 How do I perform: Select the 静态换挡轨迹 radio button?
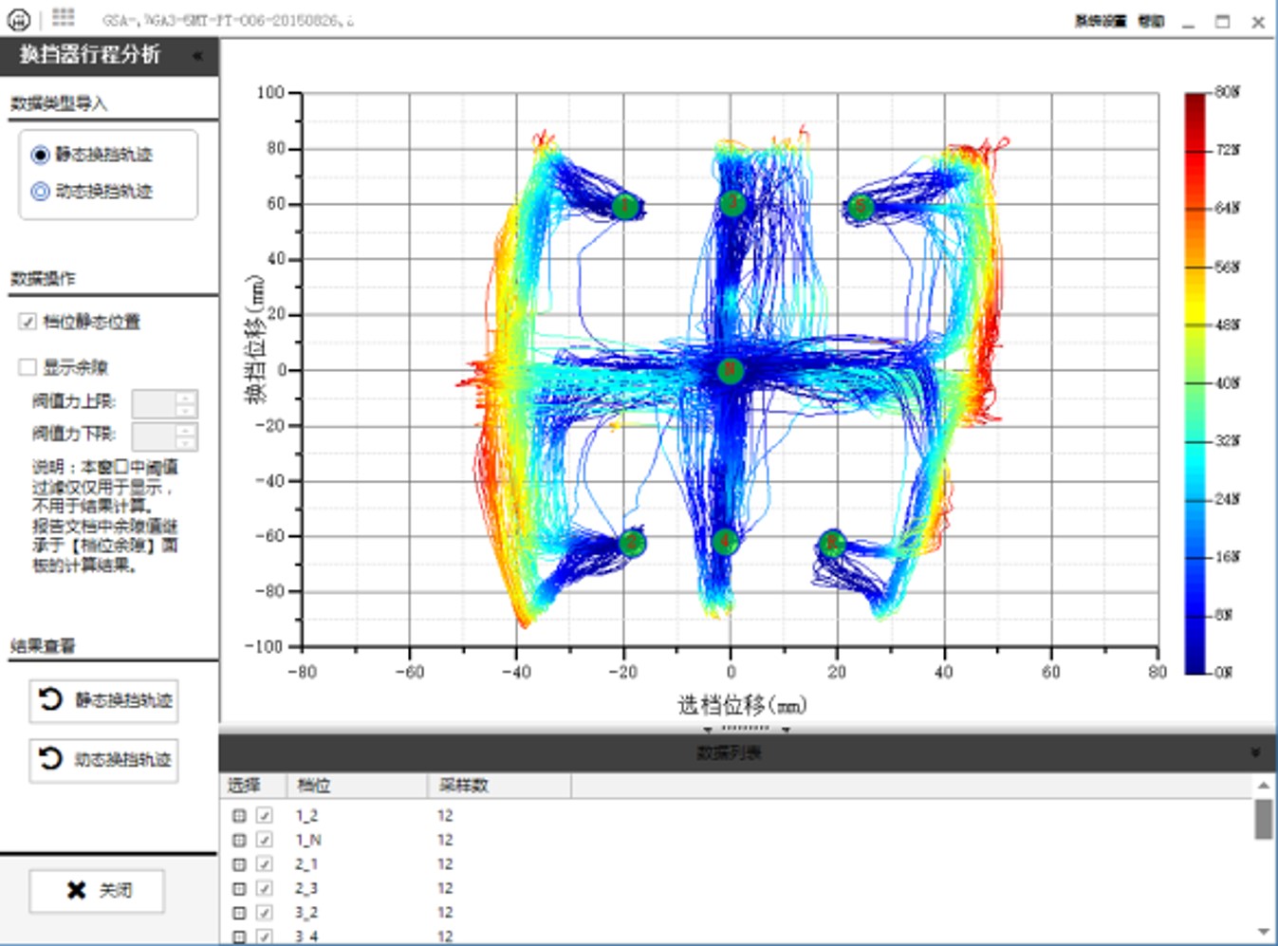pyautogui.click(x=41, y=155)
